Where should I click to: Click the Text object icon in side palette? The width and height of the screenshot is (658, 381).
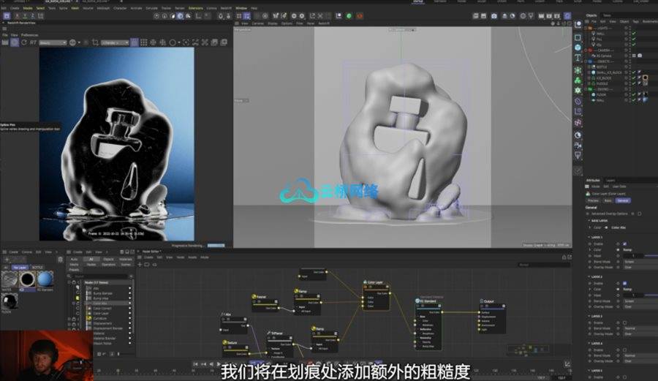coord(578,58)
